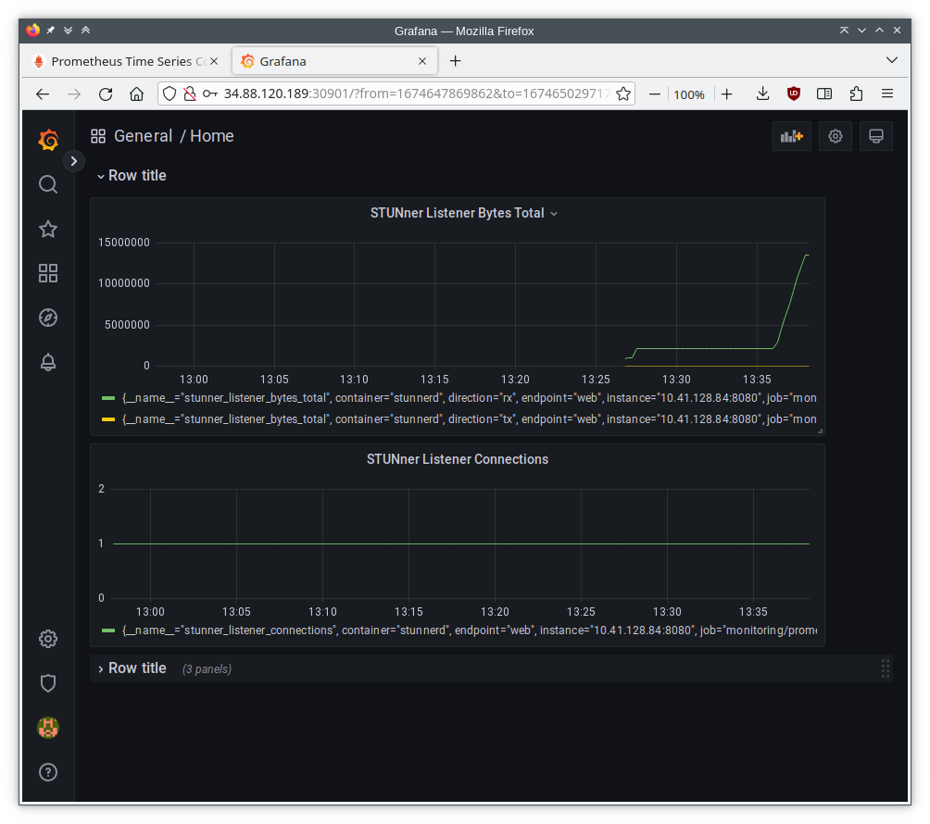Image resolution: width=930 pixels, height=824 pixels.
Task: Focus the URL address bar
Action: [417, 94]
